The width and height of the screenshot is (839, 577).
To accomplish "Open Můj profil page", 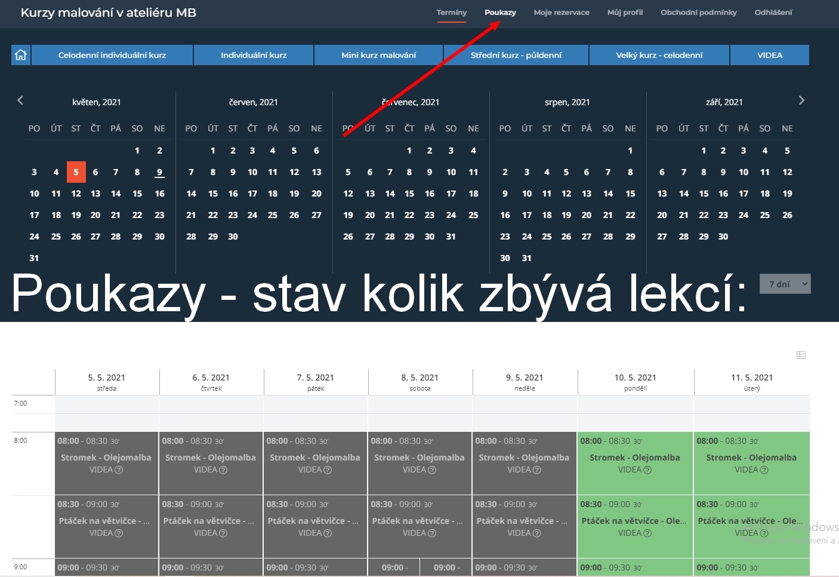I will pos(625,13).
